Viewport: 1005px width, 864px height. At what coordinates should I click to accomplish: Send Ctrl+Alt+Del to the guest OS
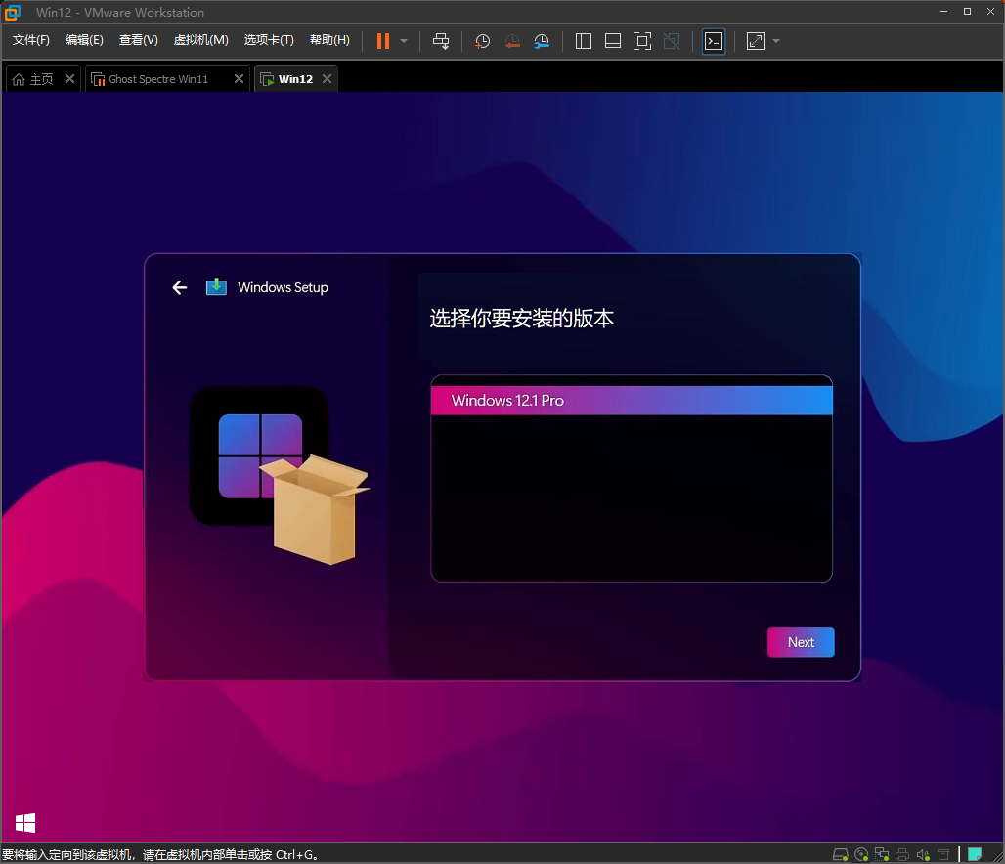tap(441, 41)
